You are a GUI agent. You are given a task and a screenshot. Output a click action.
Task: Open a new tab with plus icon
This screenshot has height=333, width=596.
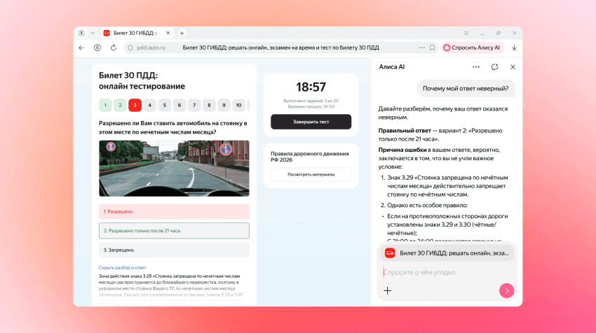tap(182, 34)
